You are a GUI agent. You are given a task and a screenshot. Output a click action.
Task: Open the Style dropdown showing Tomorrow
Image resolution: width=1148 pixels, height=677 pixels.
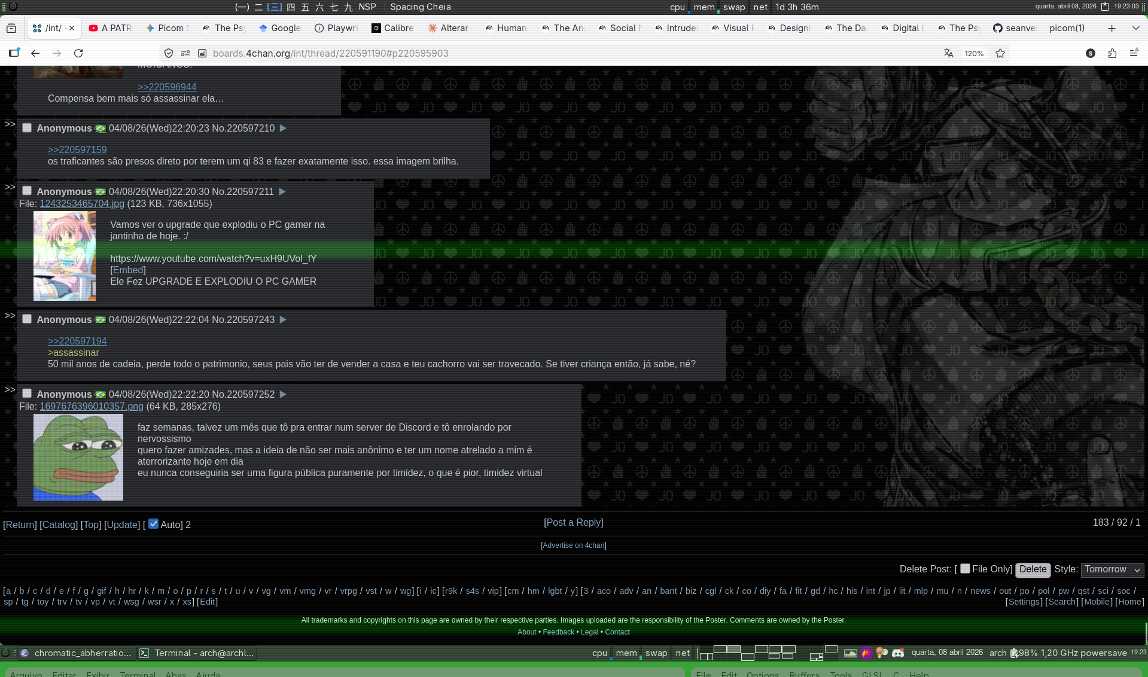[x=1113, y=569]
